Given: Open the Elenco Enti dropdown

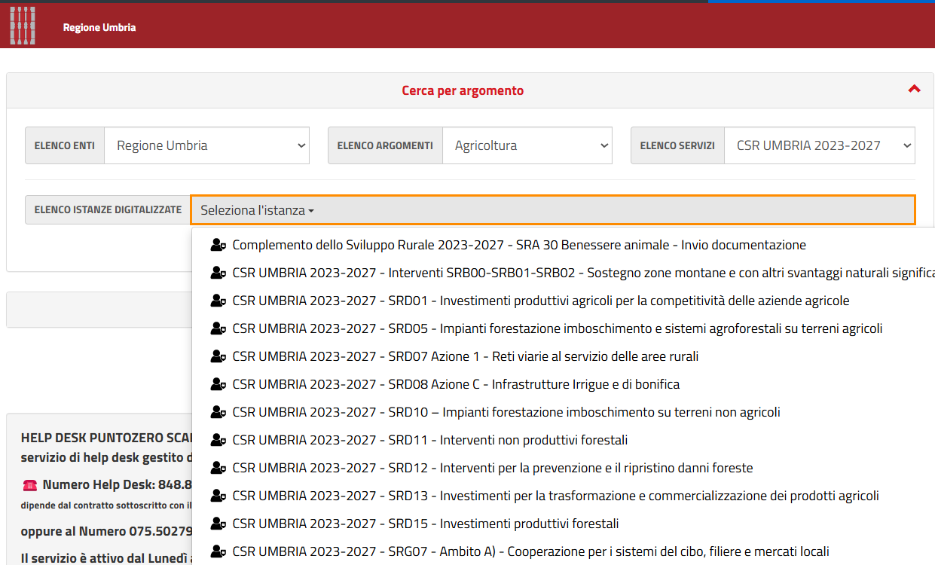Looking at the screenshot, I should 206,145.
